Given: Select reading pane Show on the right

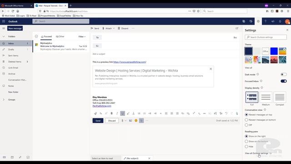Looking at the screenshot, I should (246, 136).
